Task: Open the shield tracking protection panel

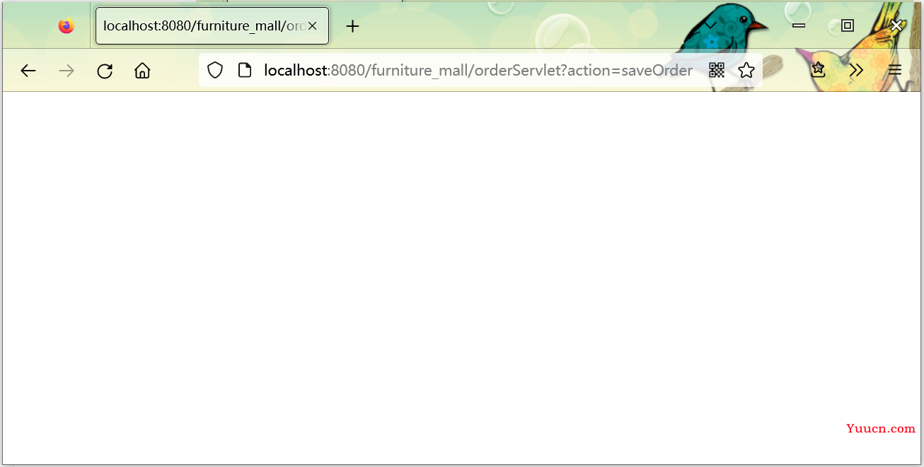Action: tap(215, 70)
